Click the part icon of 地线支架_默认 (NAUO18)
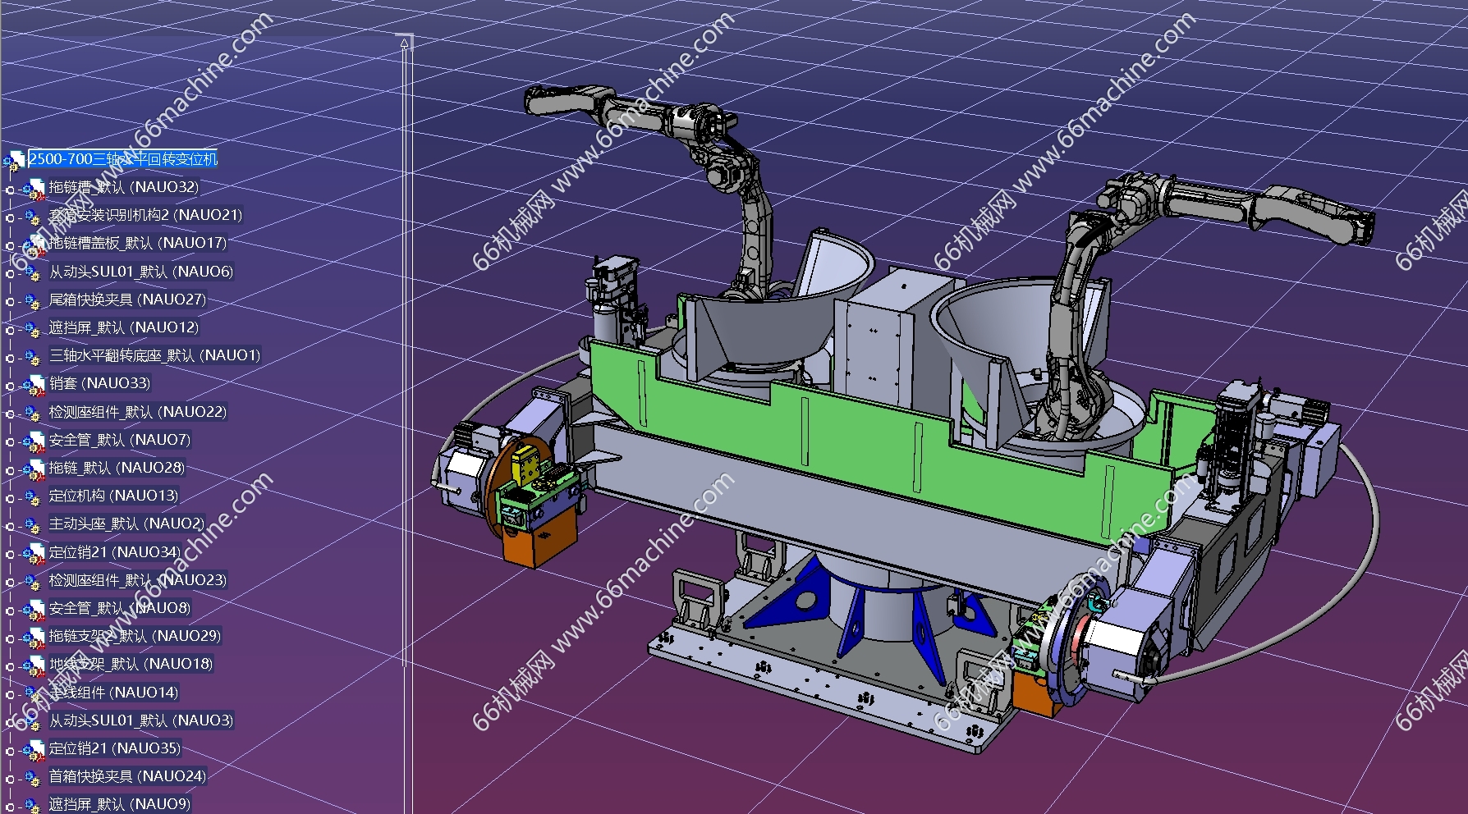1468x814 pixels. [34, 665]
